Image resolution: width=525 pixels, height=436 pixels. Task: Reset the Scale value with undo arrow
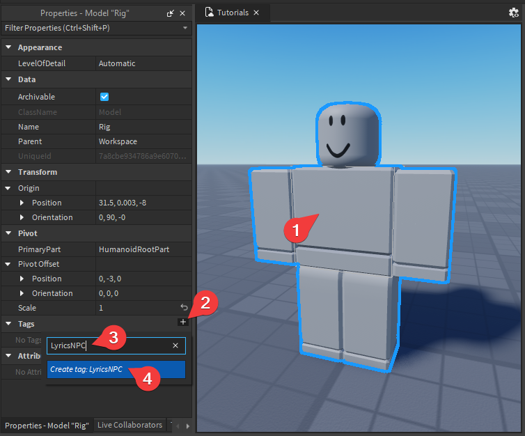pos(184,307)
